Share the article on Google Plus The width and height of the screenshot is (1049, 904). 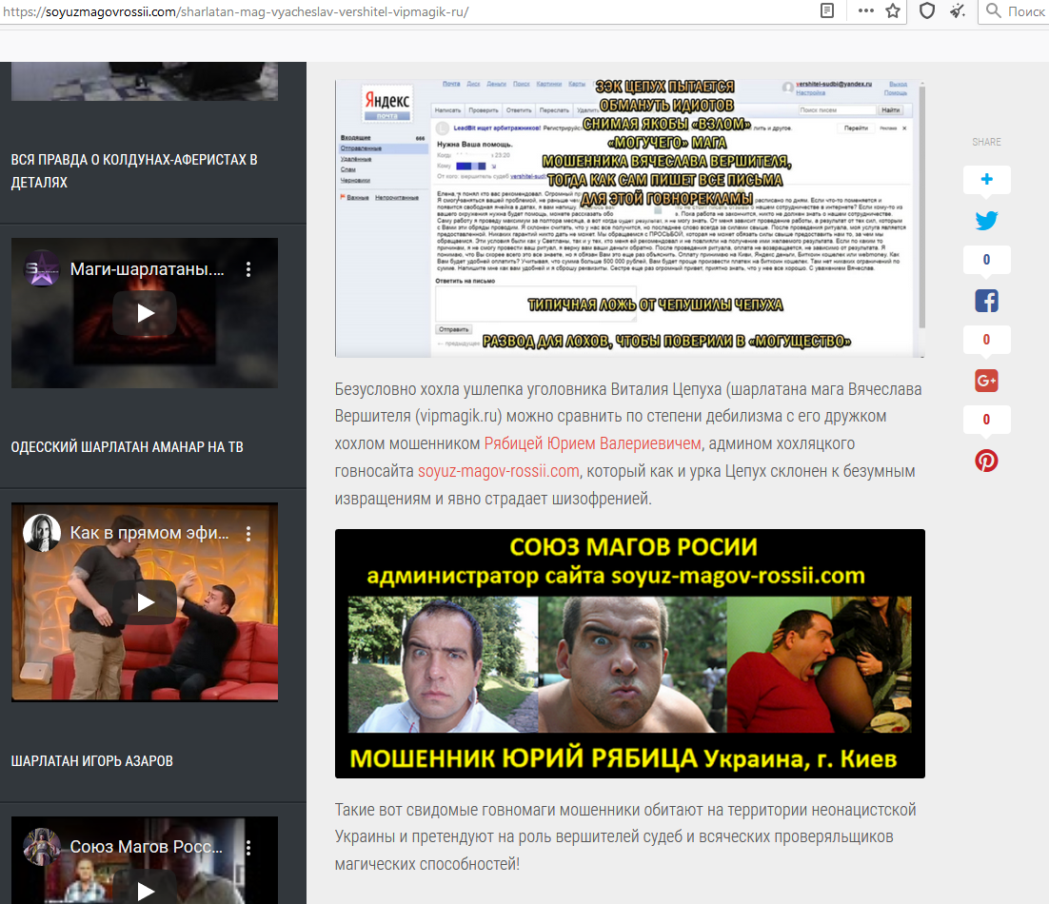(x=986, y=381)
